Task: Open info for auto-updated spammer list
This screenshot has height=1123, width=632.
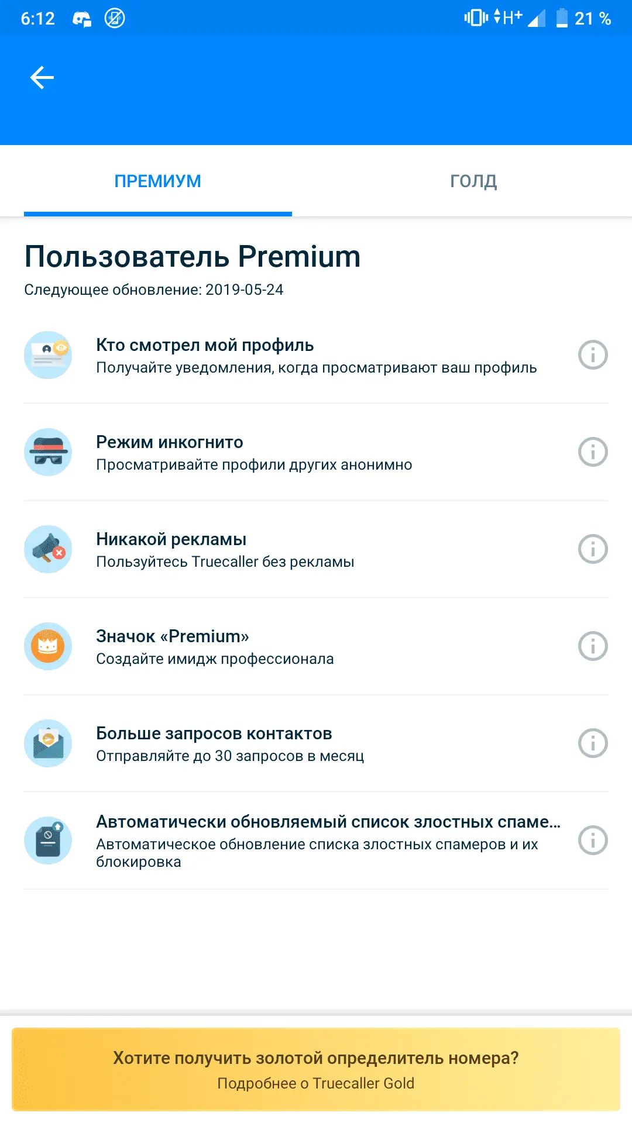Action: (x=593, y=840)
